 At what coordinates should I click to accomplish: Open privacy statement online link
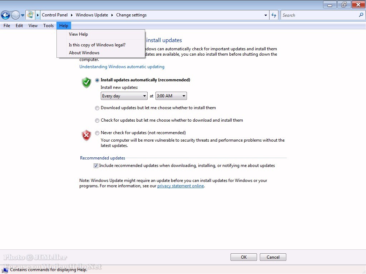180,186
